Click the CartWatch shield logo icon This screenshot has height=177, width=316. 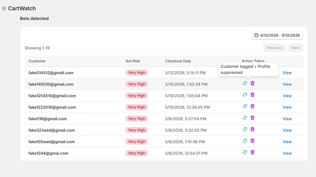point(4,8)
